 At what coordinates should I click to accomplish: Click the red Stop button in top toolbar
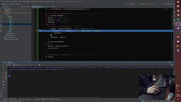[x=150, y=4]
